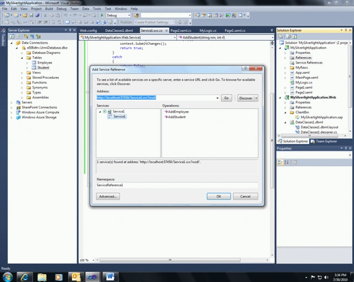Switch to the DataClasses1.dbml tab
The width and height of the screenshot is (354, 282).
(x=119, y=31)
